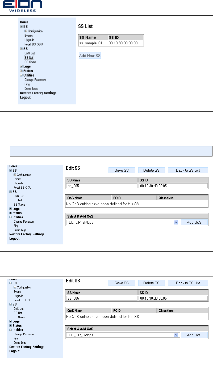The height and width of the screenshot is (365, 213).
Task: Open Ping on the SS List page sidebar
Action: (27, 84)
